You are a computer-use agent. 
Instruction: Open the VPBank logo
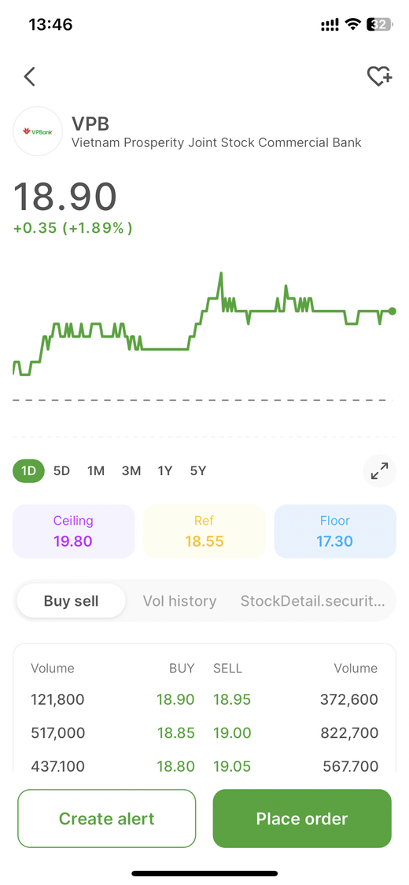click(x=38, y=131)
